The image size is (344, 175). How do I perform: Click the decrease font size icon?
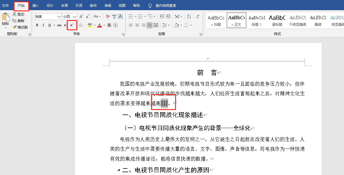[88, 16]
